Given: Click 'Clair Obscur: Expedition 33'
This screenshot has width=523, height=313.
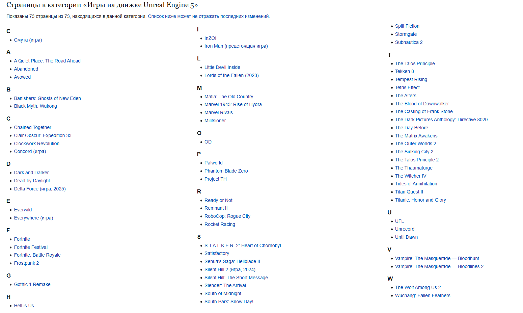Looking at the screenshot, I should [x=43, y=135].
